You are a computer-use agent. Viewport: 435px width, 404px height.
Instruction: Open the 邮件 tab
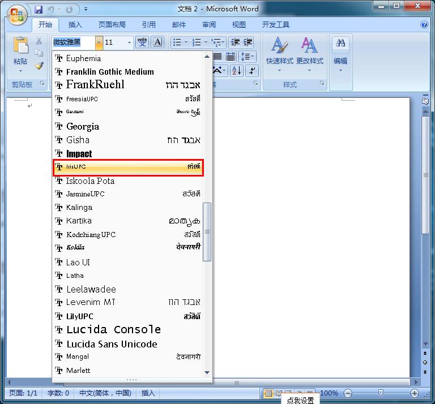pos(179,25)
